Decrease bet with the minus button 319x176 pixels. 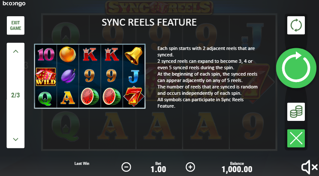click(x=126, y=167)
